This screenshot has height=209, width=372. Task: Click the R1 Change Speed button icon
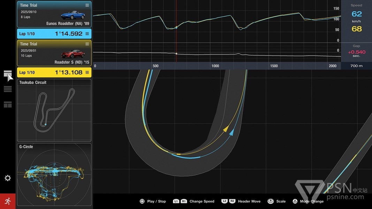pos(184,201)
